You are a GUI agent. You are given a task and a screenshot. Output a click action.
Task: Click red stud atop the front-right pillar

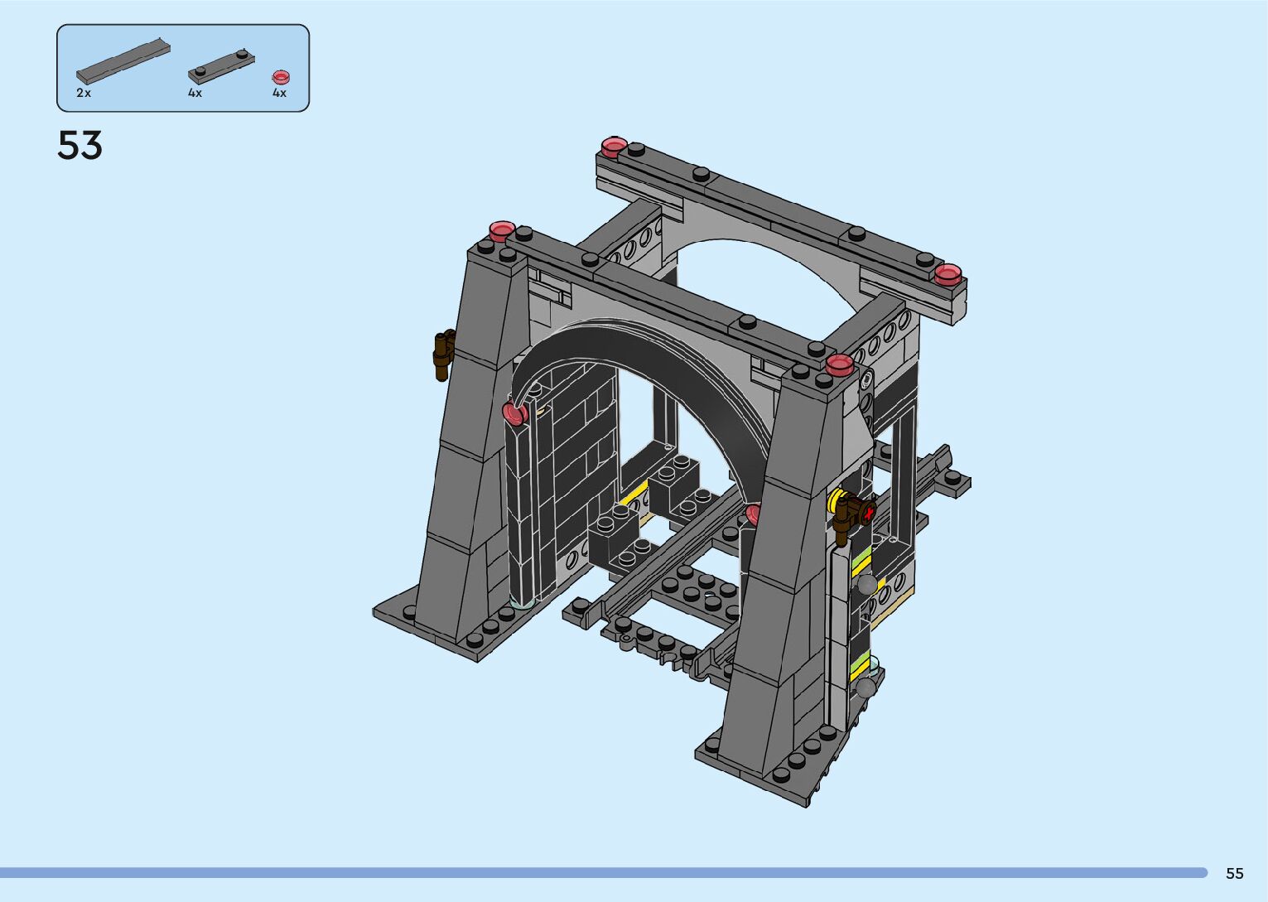coord(839,364)
